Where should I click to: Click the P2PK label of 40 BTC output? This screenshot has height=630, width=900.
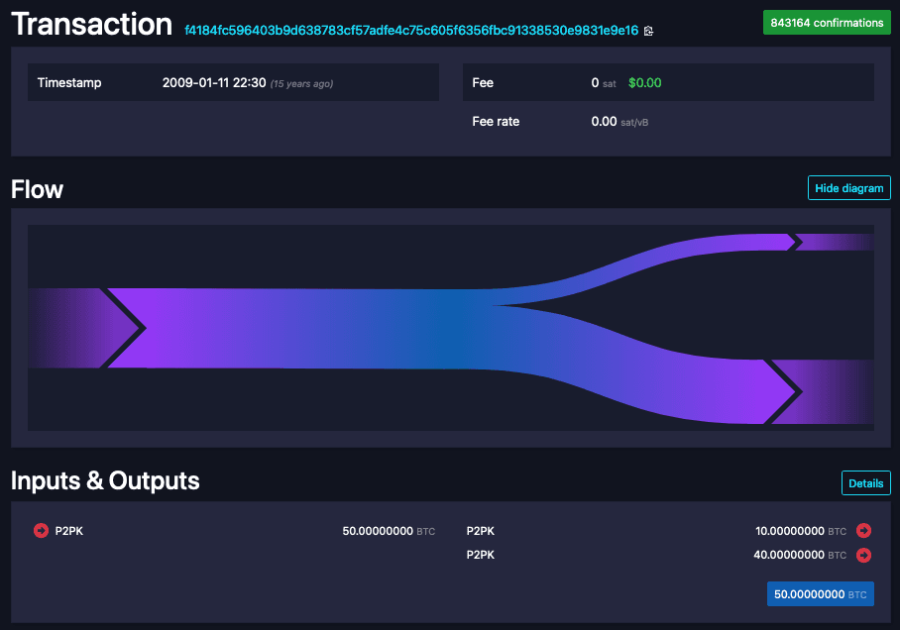pos(481,555)
